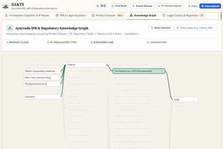Click the Knowledge Graph heading icon
Image resolution: width=223 pixels, height=149 pixels.
tap(10, 28)
